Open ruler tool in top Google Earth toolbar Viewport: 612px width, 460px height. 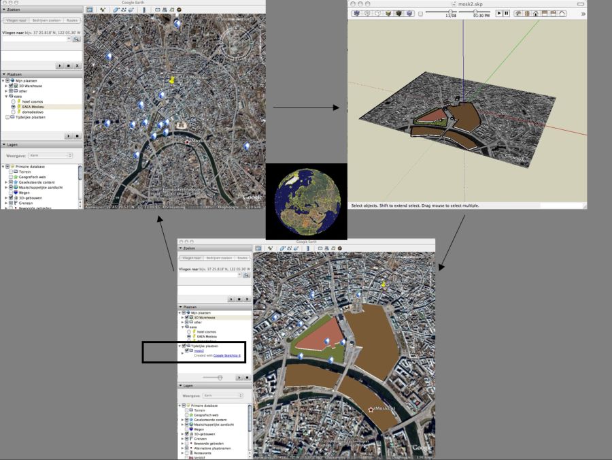(x=144, y=10)
